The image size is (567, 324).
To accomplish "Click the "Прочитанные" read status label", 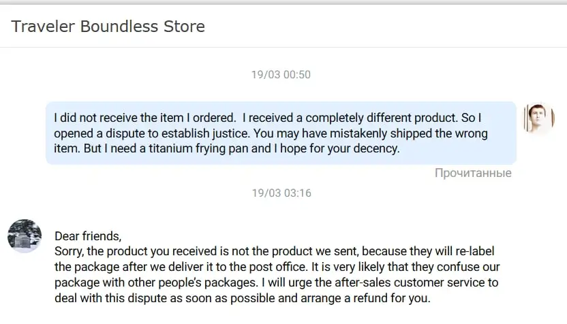I will click(473, 173).
